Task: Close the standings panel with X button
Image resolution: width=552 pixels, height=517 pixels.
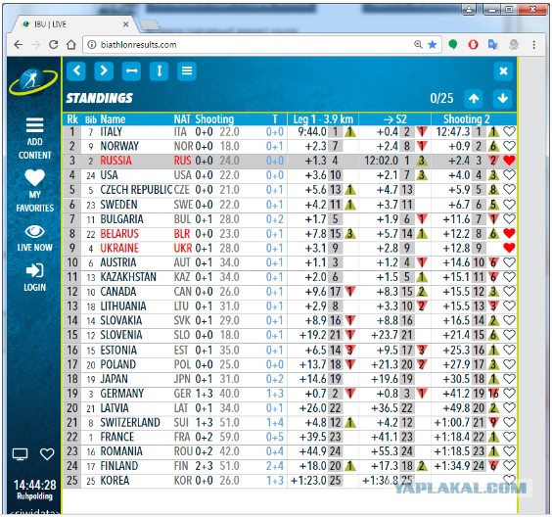Action: pyautogui.click(x=503, y=70)
